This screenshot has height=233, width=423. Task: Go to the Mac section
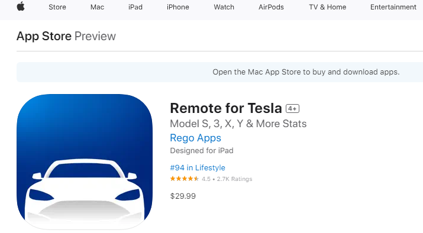97,7
